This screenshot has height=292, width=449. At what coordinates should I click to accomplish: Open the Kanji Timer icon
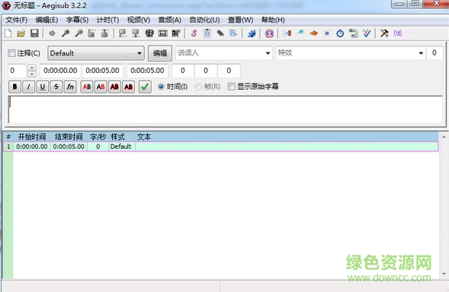coord(354,33)
